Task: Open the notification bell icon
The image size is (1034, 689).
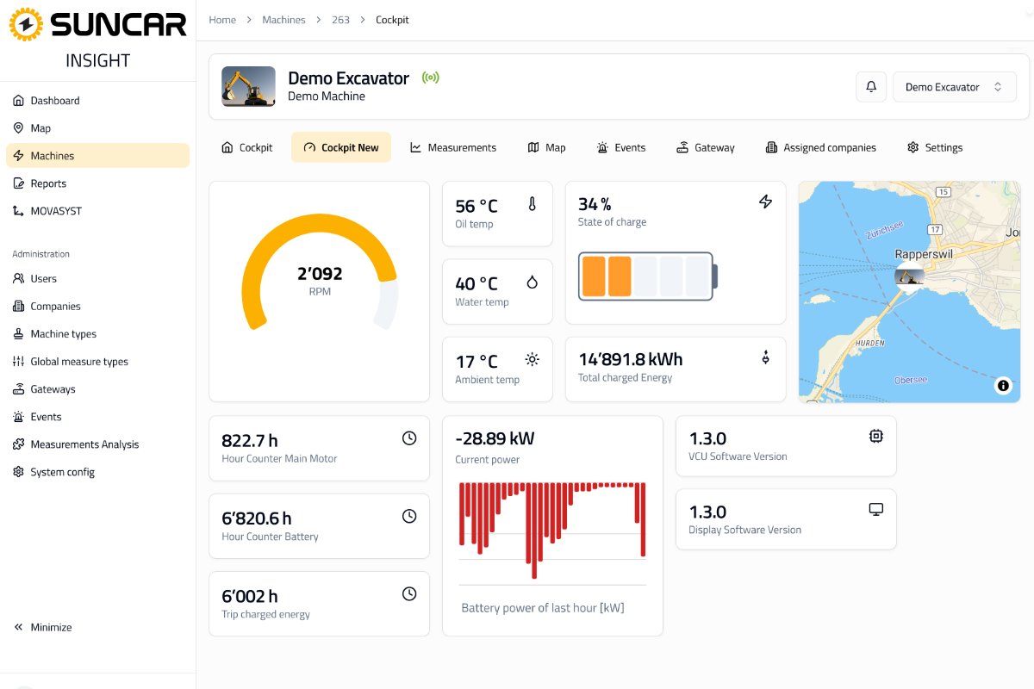Action: [870, 86]
